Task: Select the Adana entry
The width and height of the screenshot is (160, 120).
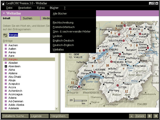Action: [12, 98]
